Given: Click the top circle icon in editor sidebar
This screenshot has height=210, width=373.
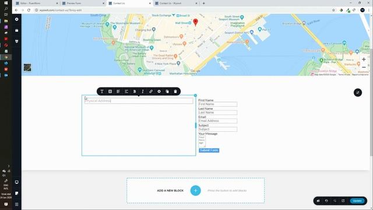Looking at the screenshot, I should coord(17,19).
